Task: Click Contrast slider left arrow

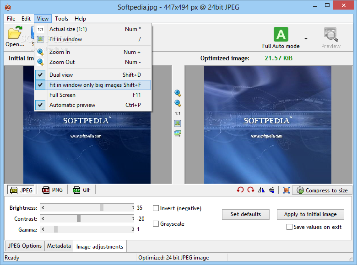Action: click(43, 218)
